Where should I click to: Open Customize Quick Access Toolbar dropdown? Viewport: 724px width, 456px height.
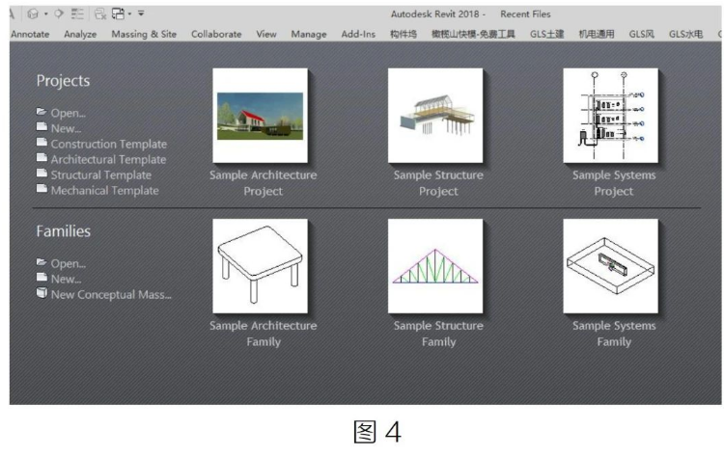click(x=141, y=13)
